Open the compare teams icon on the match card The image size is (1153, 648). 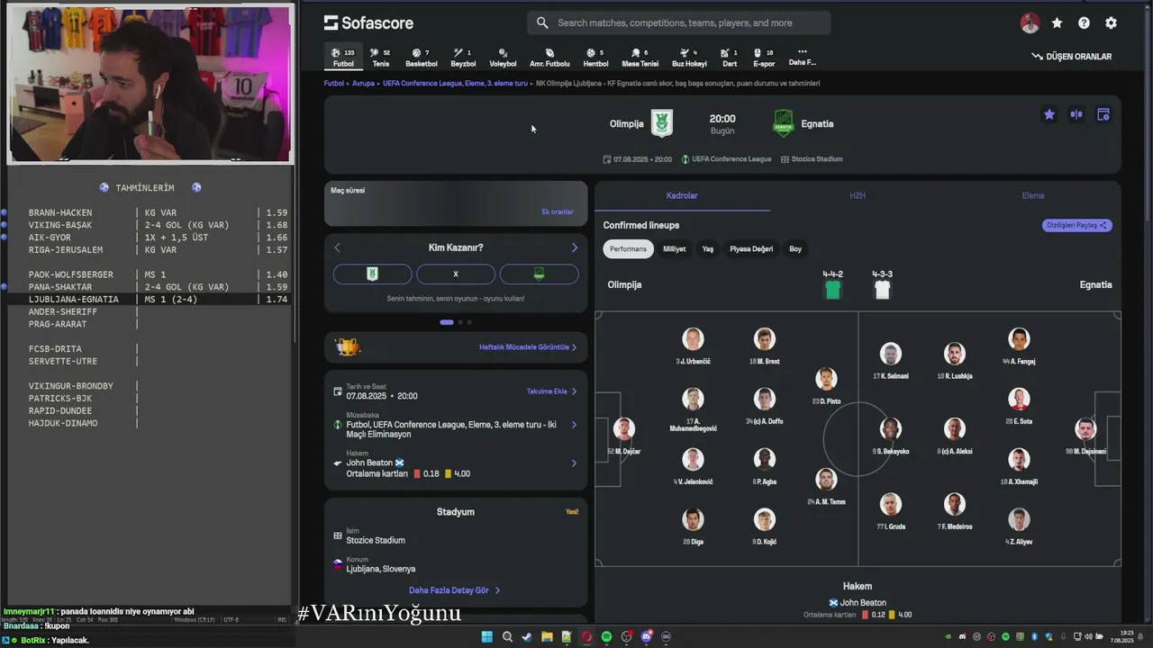[x=1076, y=114]
